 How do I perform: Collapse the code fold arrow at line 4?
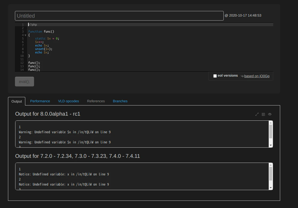tap(26, 35)
